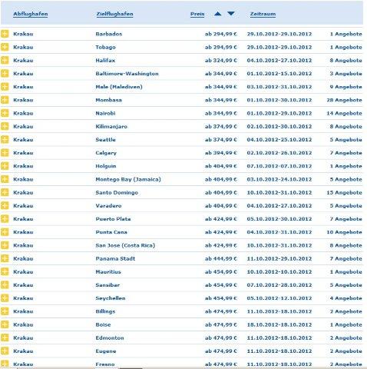Sort prices ascending with the up arrow

pos(217,14)
